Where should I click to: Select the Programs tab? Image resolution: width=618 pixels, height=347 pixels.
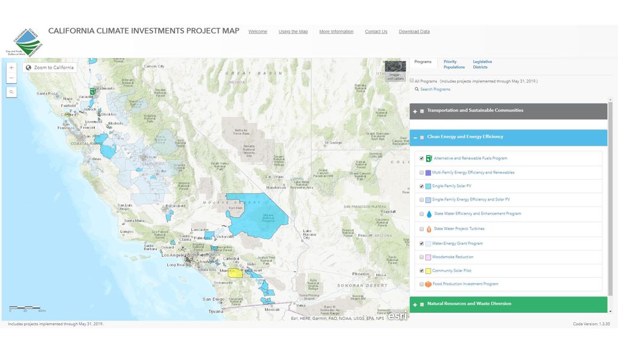coord(423,62)
